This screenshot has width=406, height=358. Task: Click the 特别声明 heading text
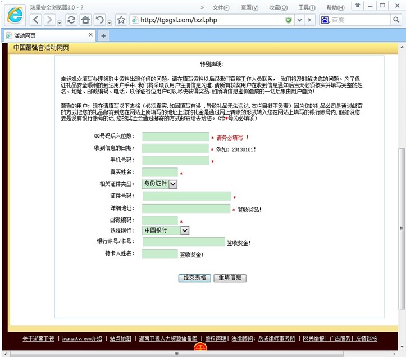(x=212, y=64)
